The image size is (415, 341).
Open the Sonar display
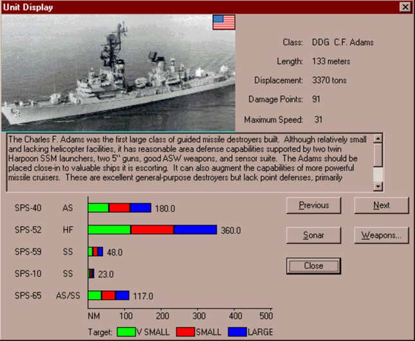[313, 235]
